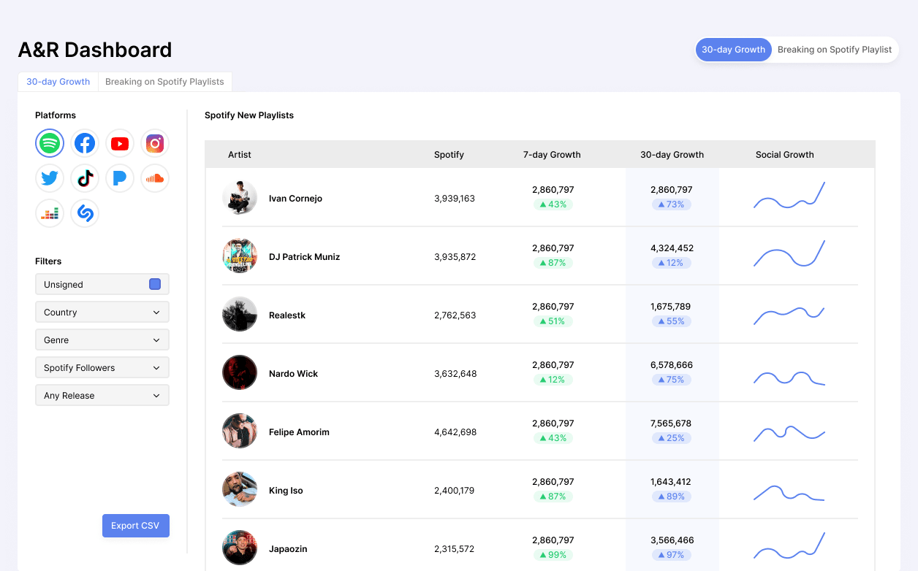Open the artist name Ivan Cornejo
Viewport: 918px width, 571px height.
coord(295,199)
